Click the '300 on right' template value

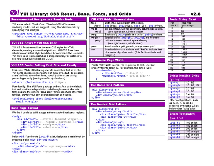193,137
